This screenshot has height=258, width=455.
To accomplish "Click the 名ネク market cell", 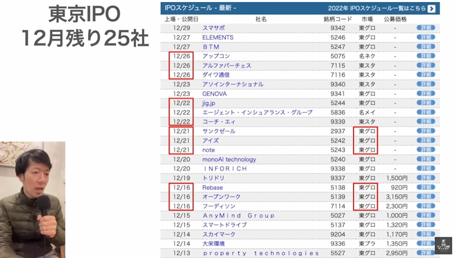I will (367, 56).
